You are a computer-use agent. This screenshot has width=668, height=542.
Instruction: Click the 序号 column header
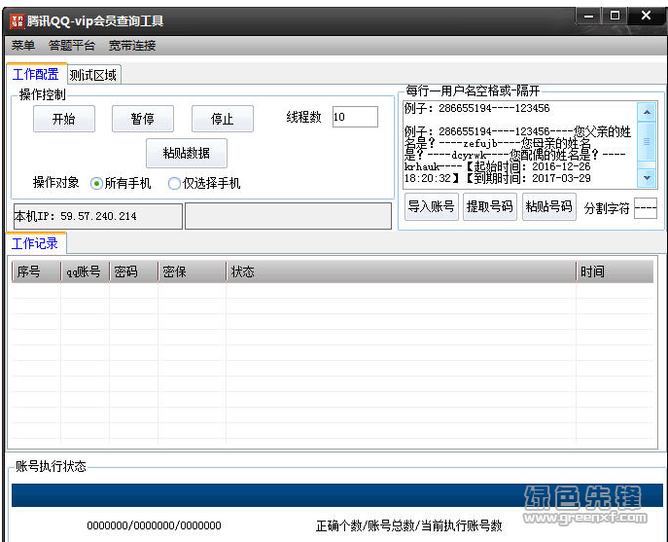[36, 271]
